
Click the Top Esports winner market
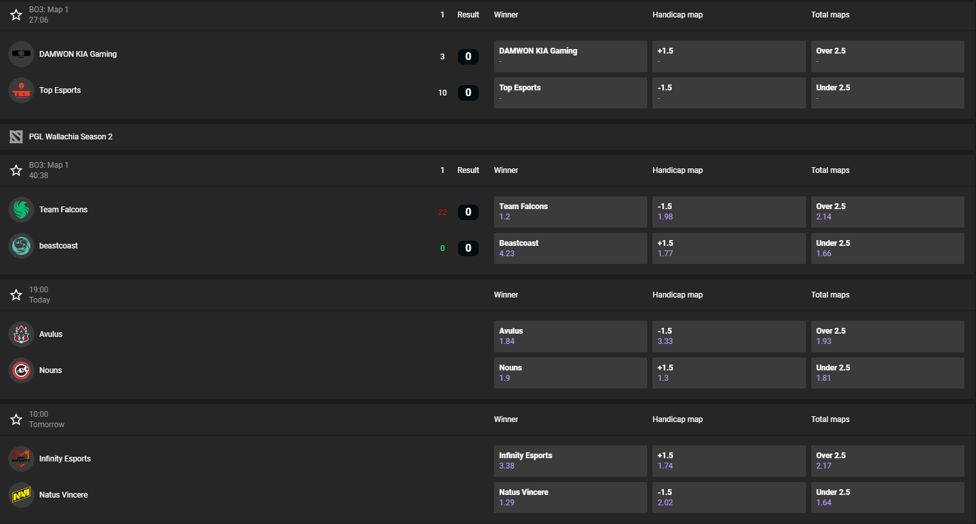point(570,93)
